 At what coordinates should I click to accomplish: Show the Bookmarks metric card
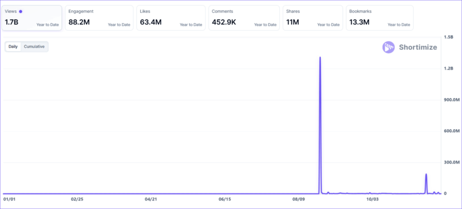[x=379, y=18]
